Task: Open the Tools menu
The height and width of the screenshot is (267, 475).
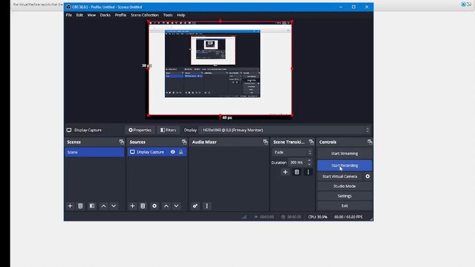Action: (168, 15)
